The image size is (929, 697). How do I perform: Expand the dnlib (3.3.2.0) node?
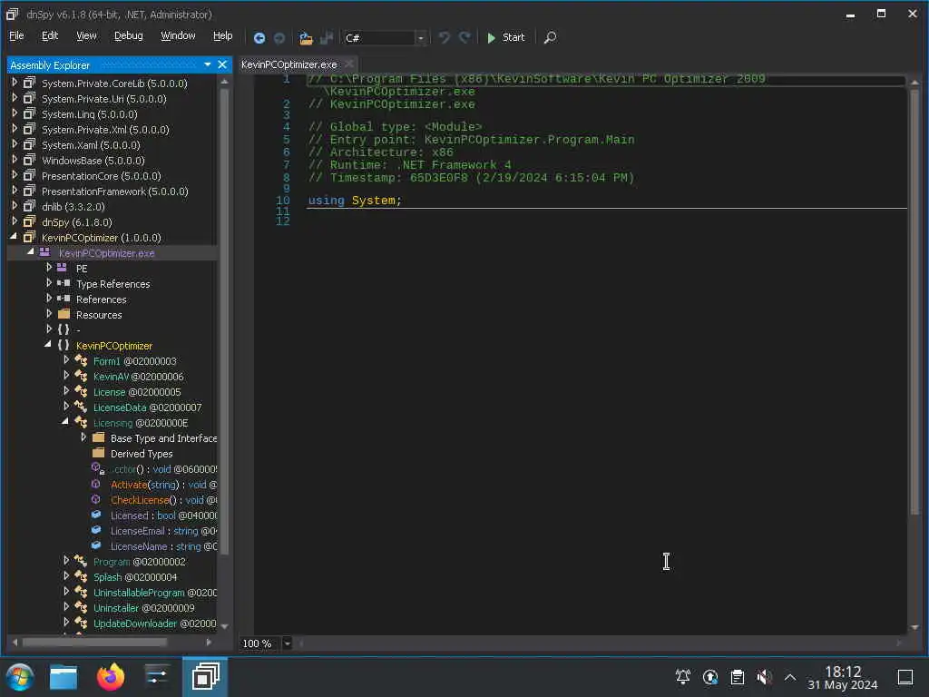tap(15, 206)
